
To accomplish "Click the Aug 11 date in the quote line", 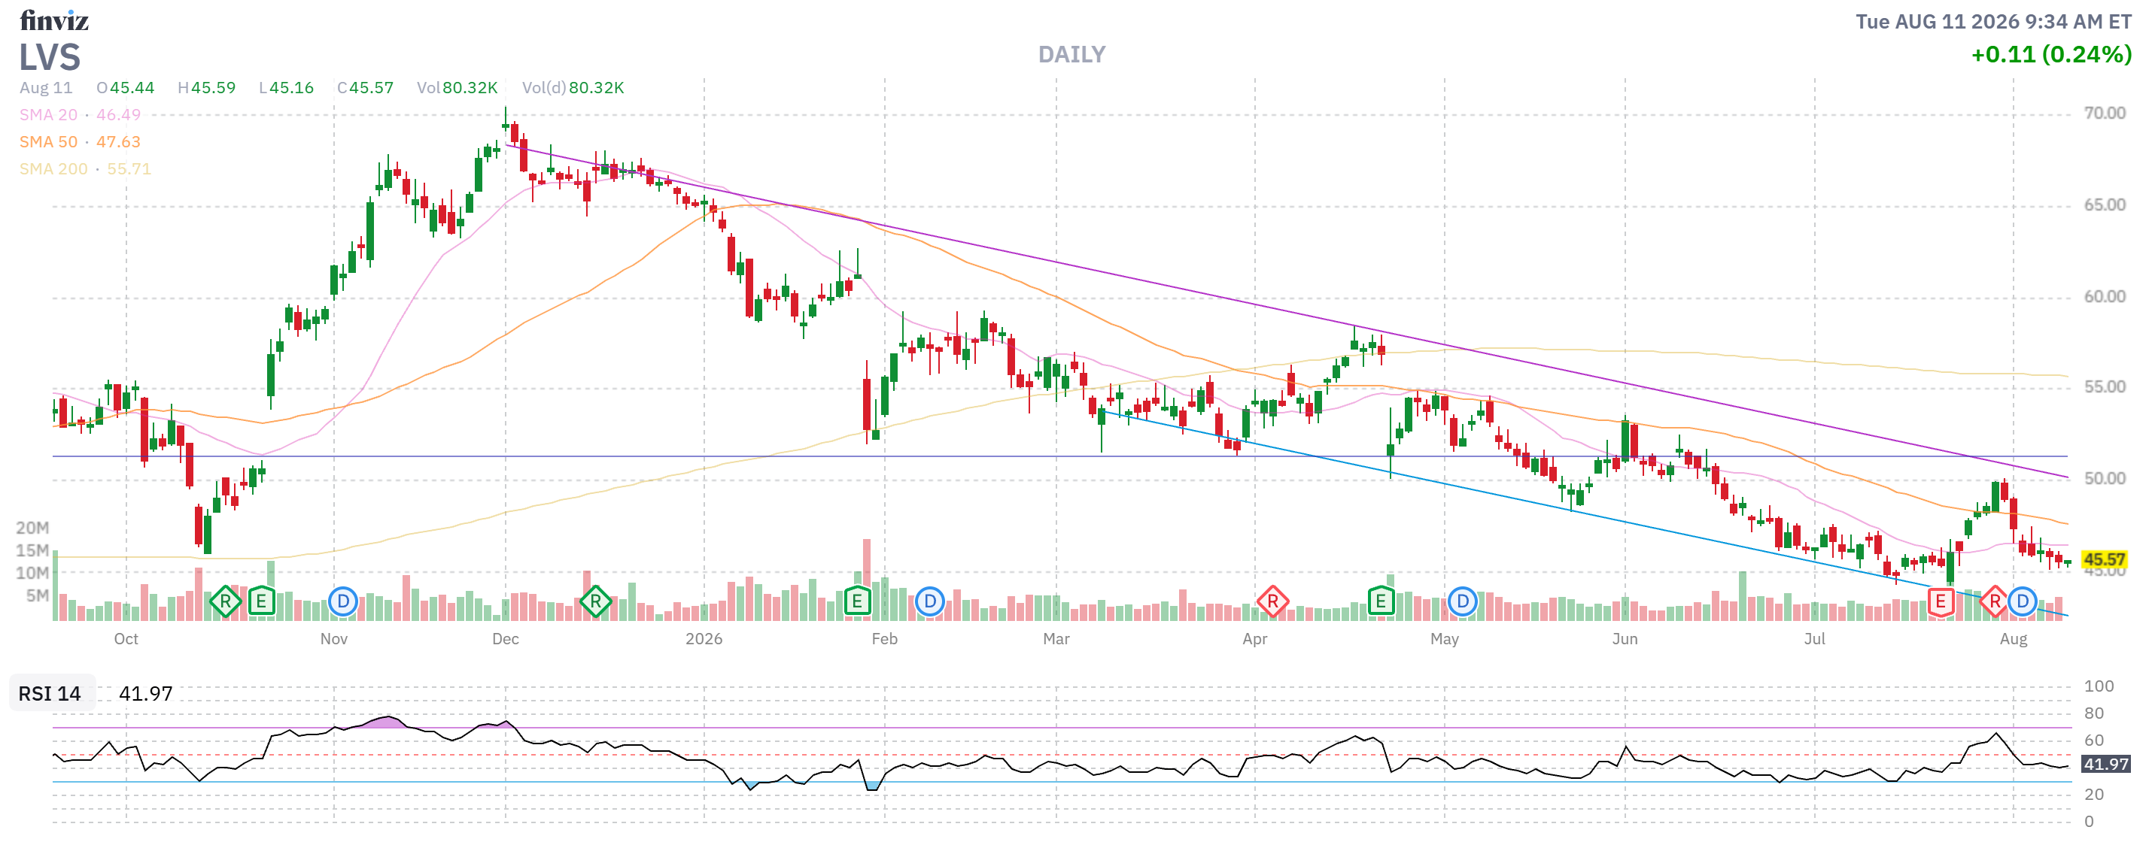I will (x=46, y=88).
